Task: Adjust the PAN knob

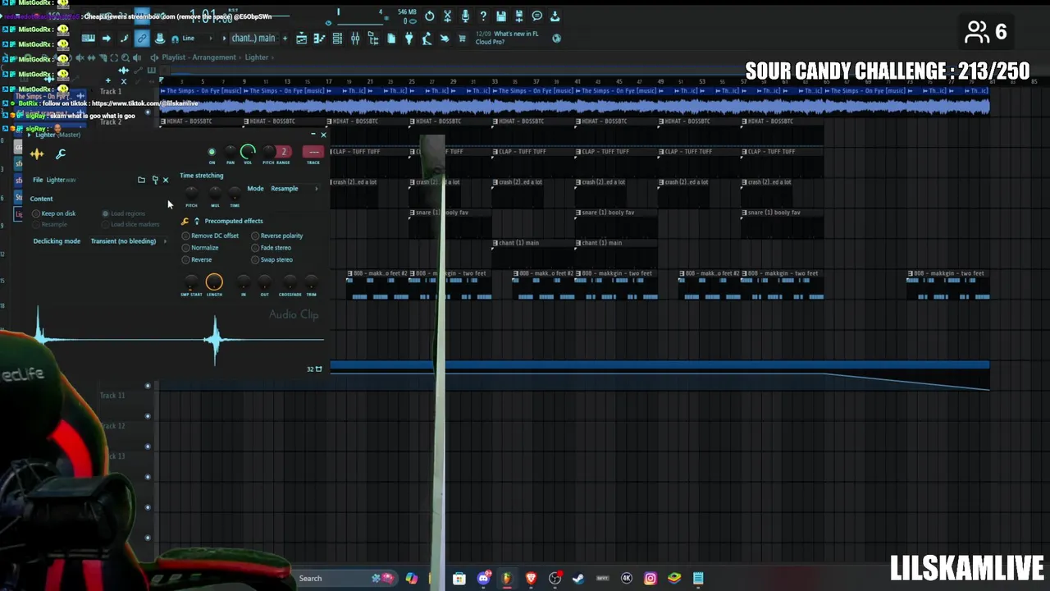Action: point(230,152)
